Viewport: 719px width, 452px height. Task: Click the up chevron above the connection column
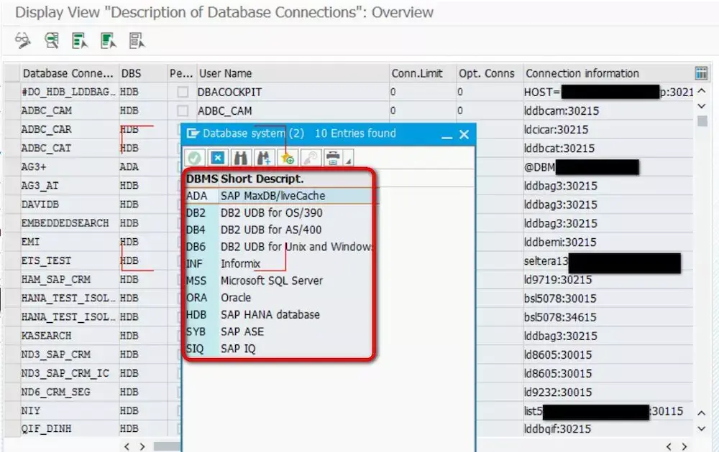click(x=702, y=91)
